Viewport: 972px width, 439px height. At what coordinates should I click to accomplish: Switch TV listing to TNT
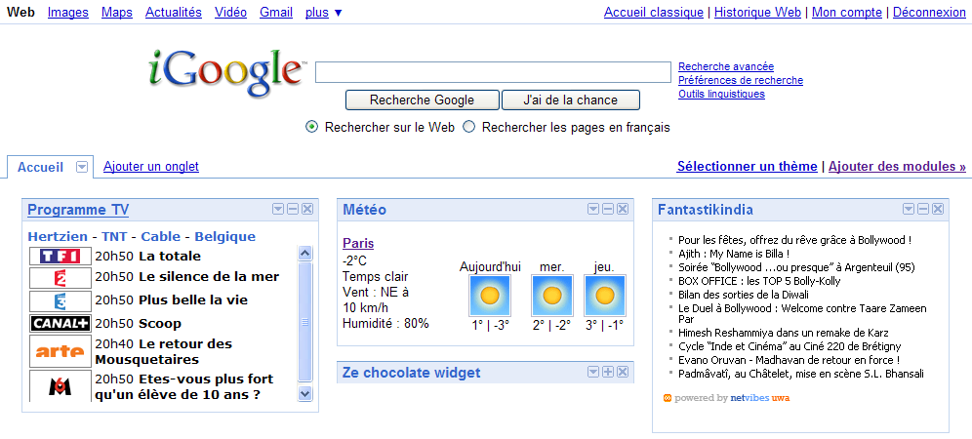pyautogui.click(x=114, y=236)
